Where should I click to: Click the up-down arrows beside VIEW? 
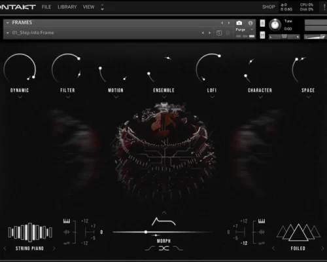[x=102, y=7]
